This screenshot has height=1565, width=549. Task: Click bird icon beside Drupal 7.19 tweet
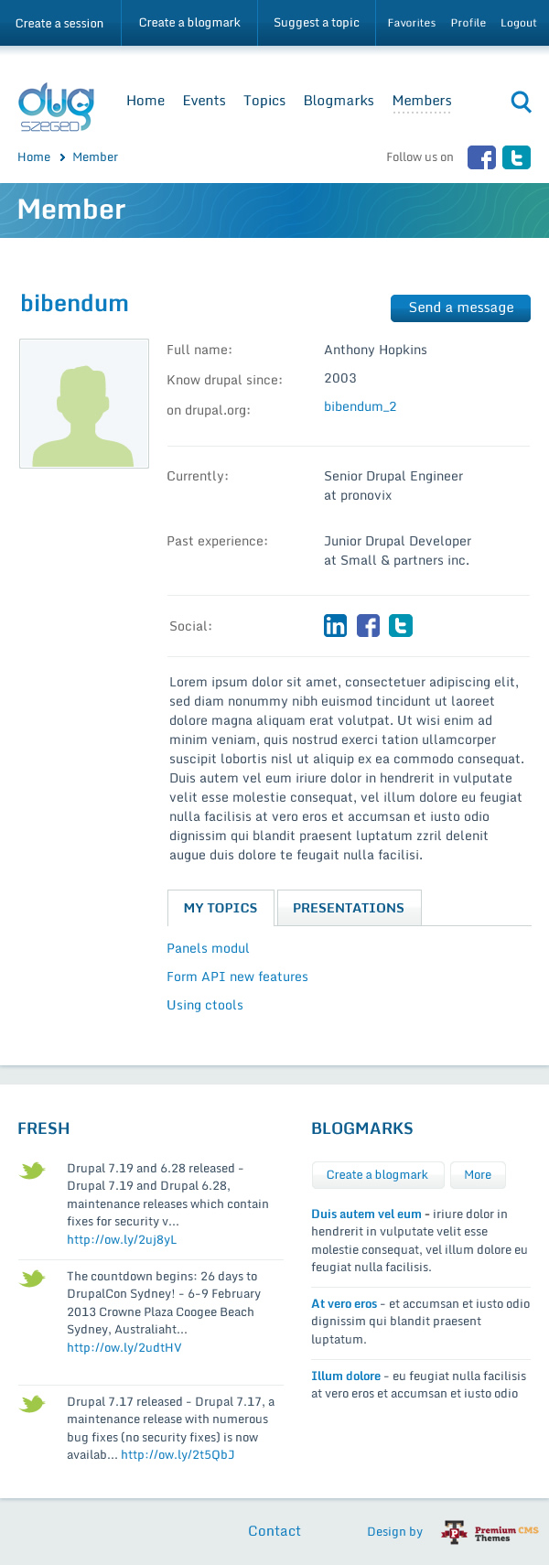32,1170
